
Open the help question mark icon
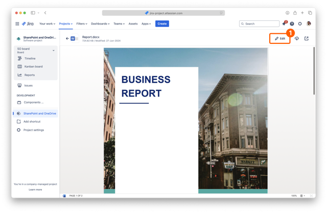(292, 23)
